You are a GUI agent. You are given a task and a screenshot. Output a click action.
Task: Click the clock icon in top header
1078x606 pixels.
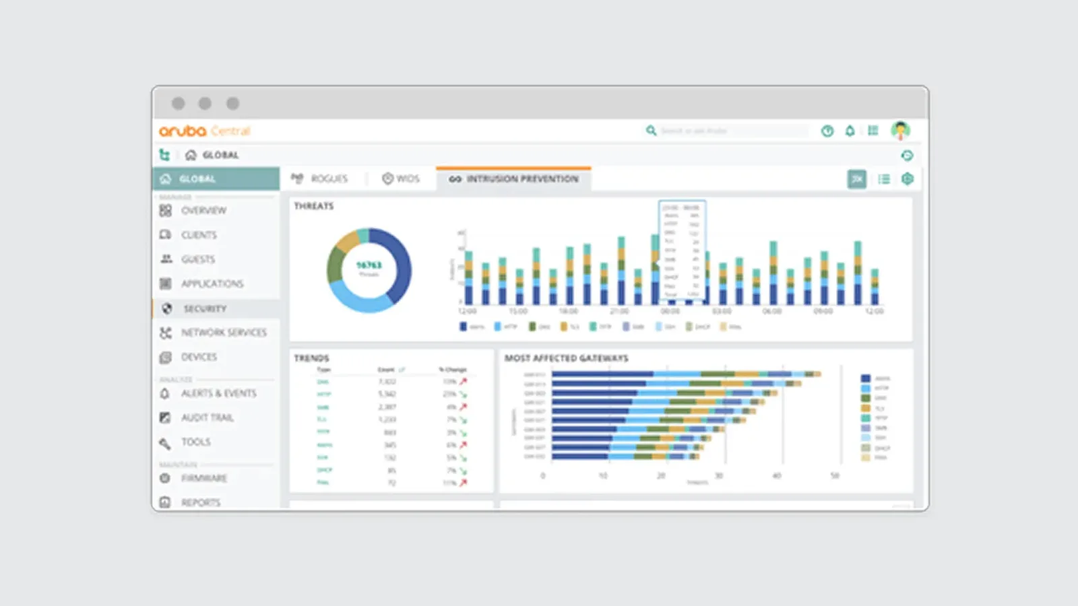click(827, 131)
